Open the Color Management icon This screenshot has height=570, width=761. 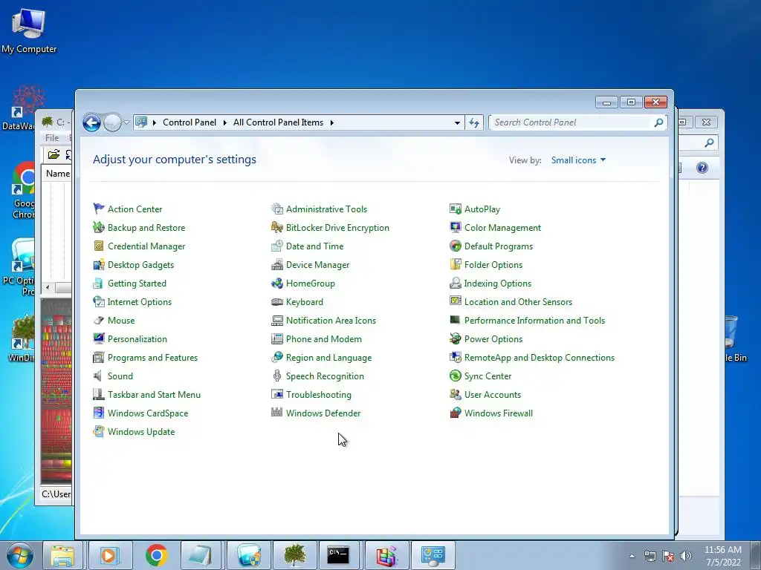[456, 227]
